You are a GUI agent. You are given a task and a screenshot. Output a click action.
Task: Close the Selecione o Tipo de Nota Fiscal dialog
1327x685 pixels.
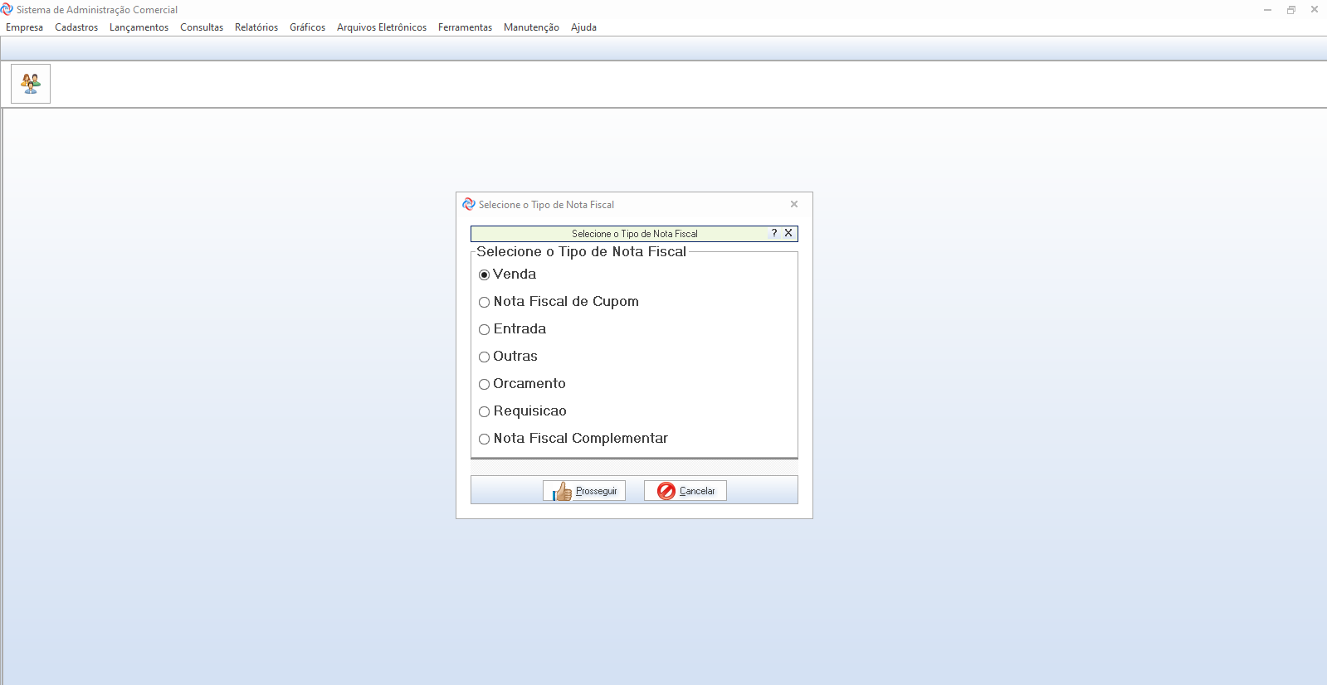coord(794,204)
